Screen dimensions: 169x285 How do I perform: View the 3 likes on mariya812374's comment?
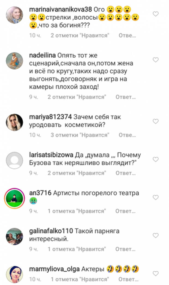click(80, 135)
